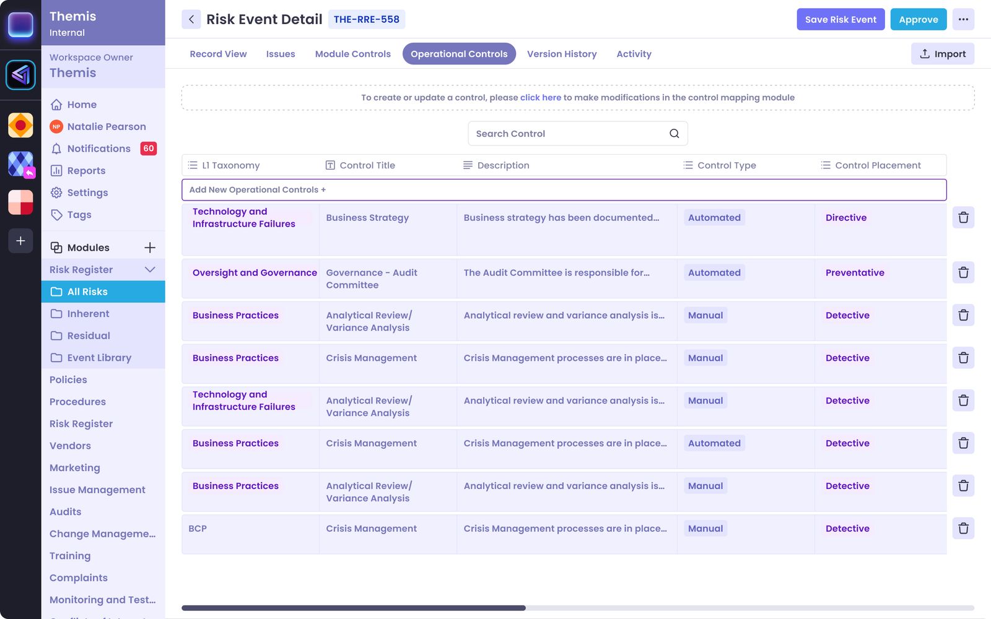This screenshot has height=619, width=991.
Task: Click the click here link for control mapping
Action: coord(540,97)
